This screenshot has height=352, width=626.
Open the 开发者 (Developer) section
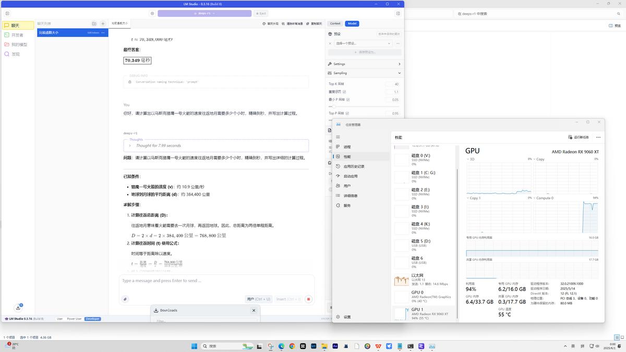coord(18,35)
